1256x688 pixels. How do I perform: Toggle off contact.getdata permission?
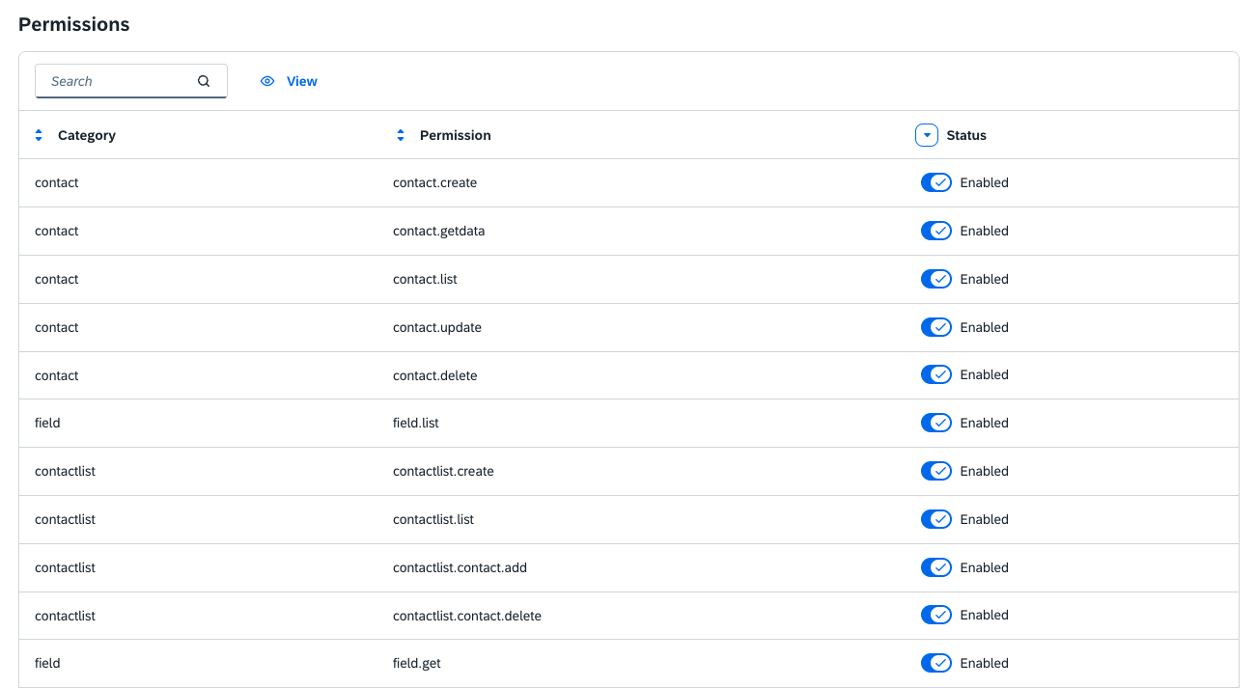(935, 231)
